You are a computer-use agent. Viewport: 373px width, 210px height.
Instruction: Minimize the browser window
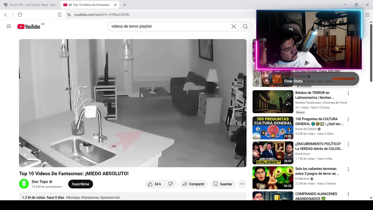pyautogui.click(x=345, y=5)
